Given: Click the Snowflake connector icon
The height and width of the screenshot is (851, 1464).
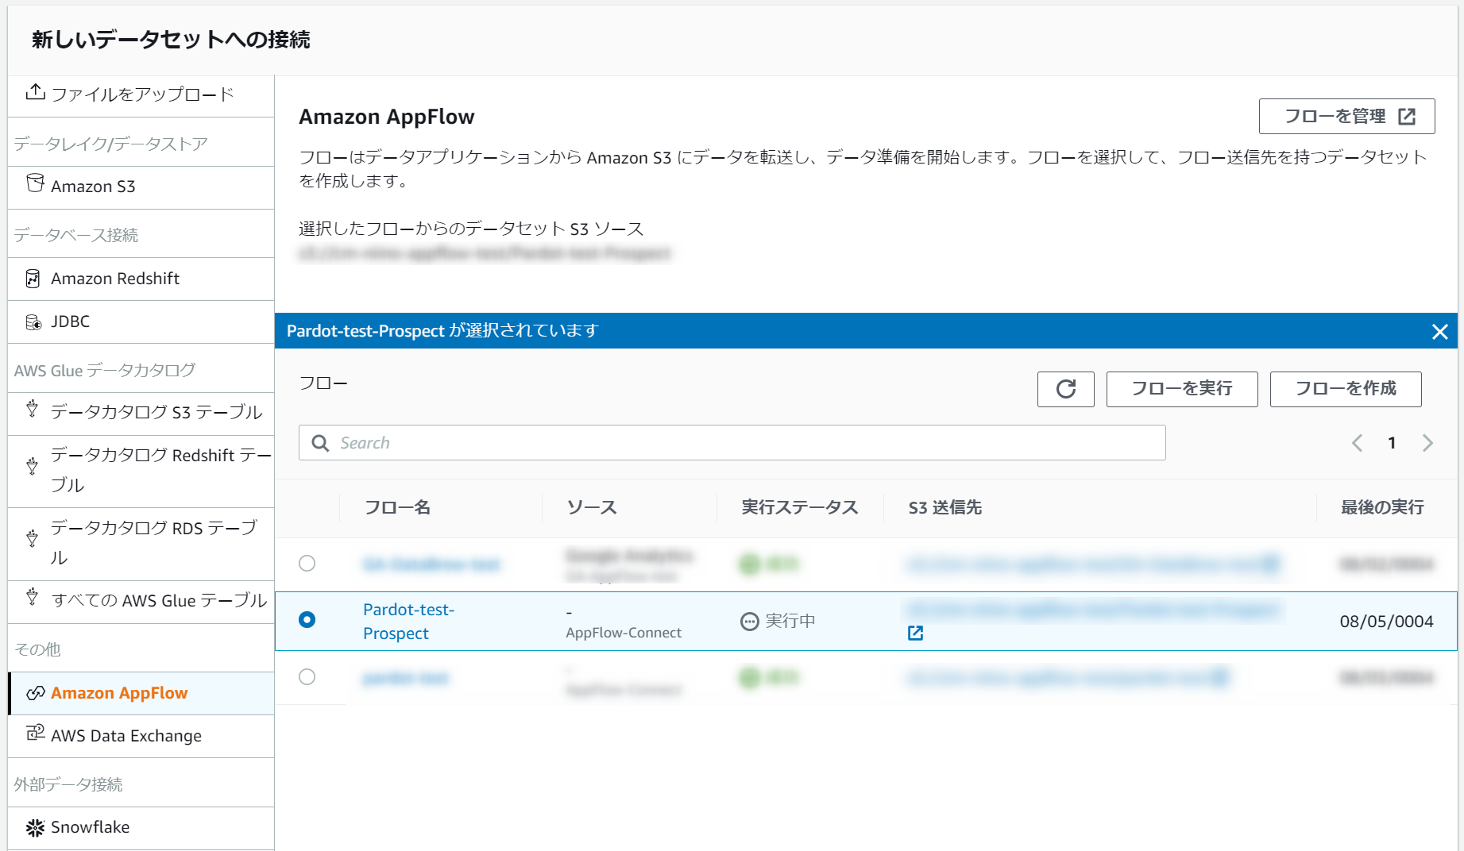Looking at the screenshot, I should pos(34,827).
